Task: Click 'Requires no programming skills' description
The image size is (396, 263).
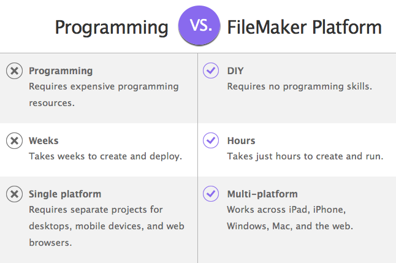Action: [300, 86]
